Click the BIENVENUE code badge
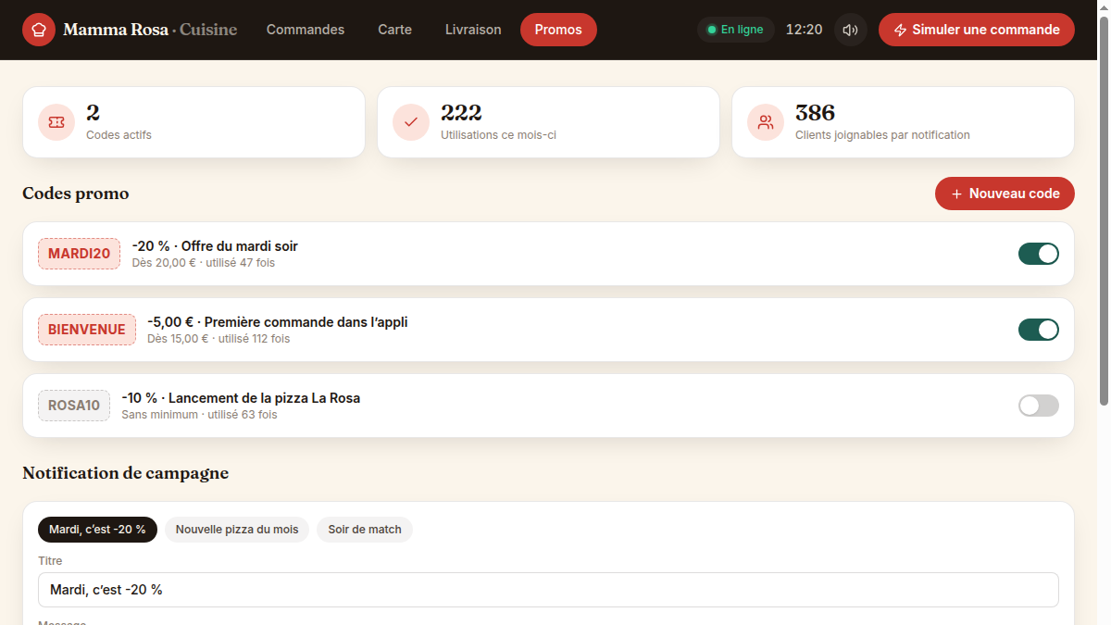The width and height of the screenshot is (1111, 625). 87,330
